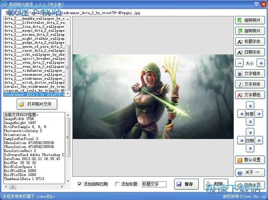This screenshot has height=200, width=268.
Task: Choose 文字颜色 text color
Action: point(250,95)
